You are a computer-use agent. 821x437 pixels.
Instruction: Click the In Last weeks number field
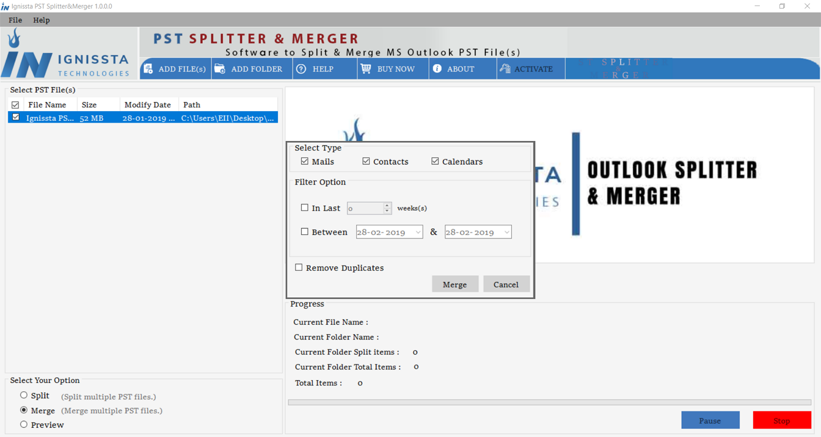365,208
